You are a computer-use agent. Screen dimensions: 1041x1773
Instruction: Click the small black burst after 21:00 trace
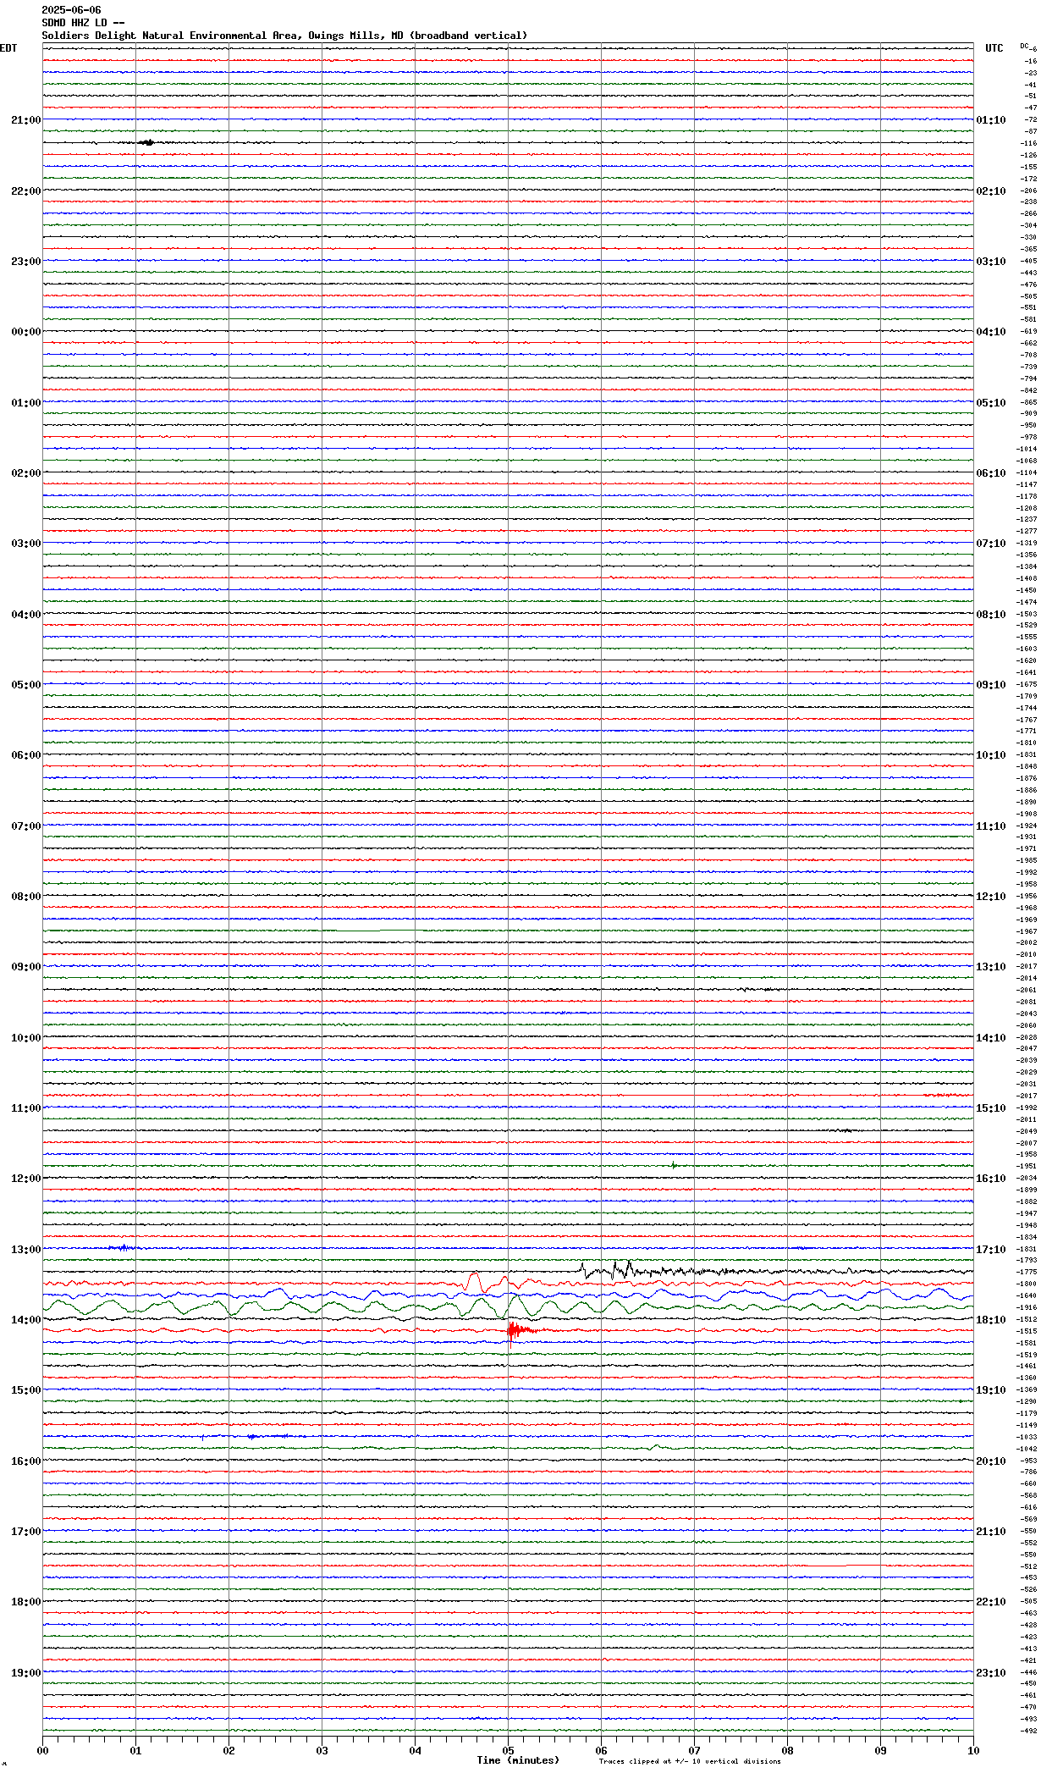tap(147, 142)
